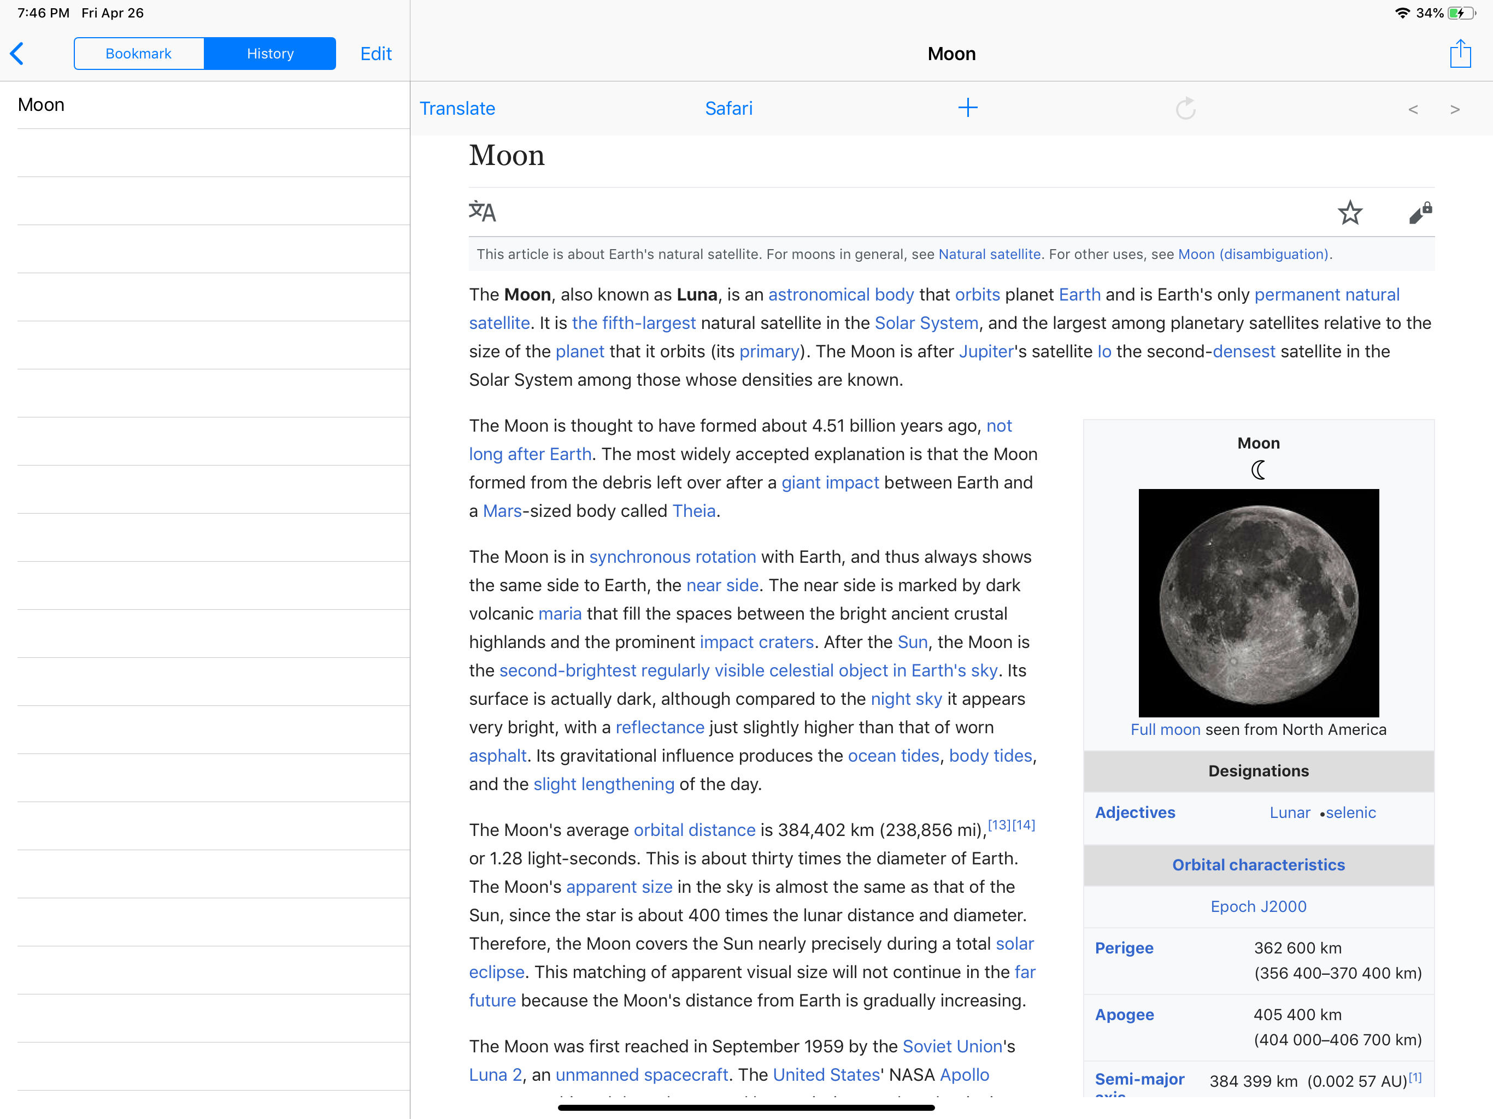Viewport: 1493px width, 1119px height.
Task: Go back with the left angle arrow
Action: 1413,109
